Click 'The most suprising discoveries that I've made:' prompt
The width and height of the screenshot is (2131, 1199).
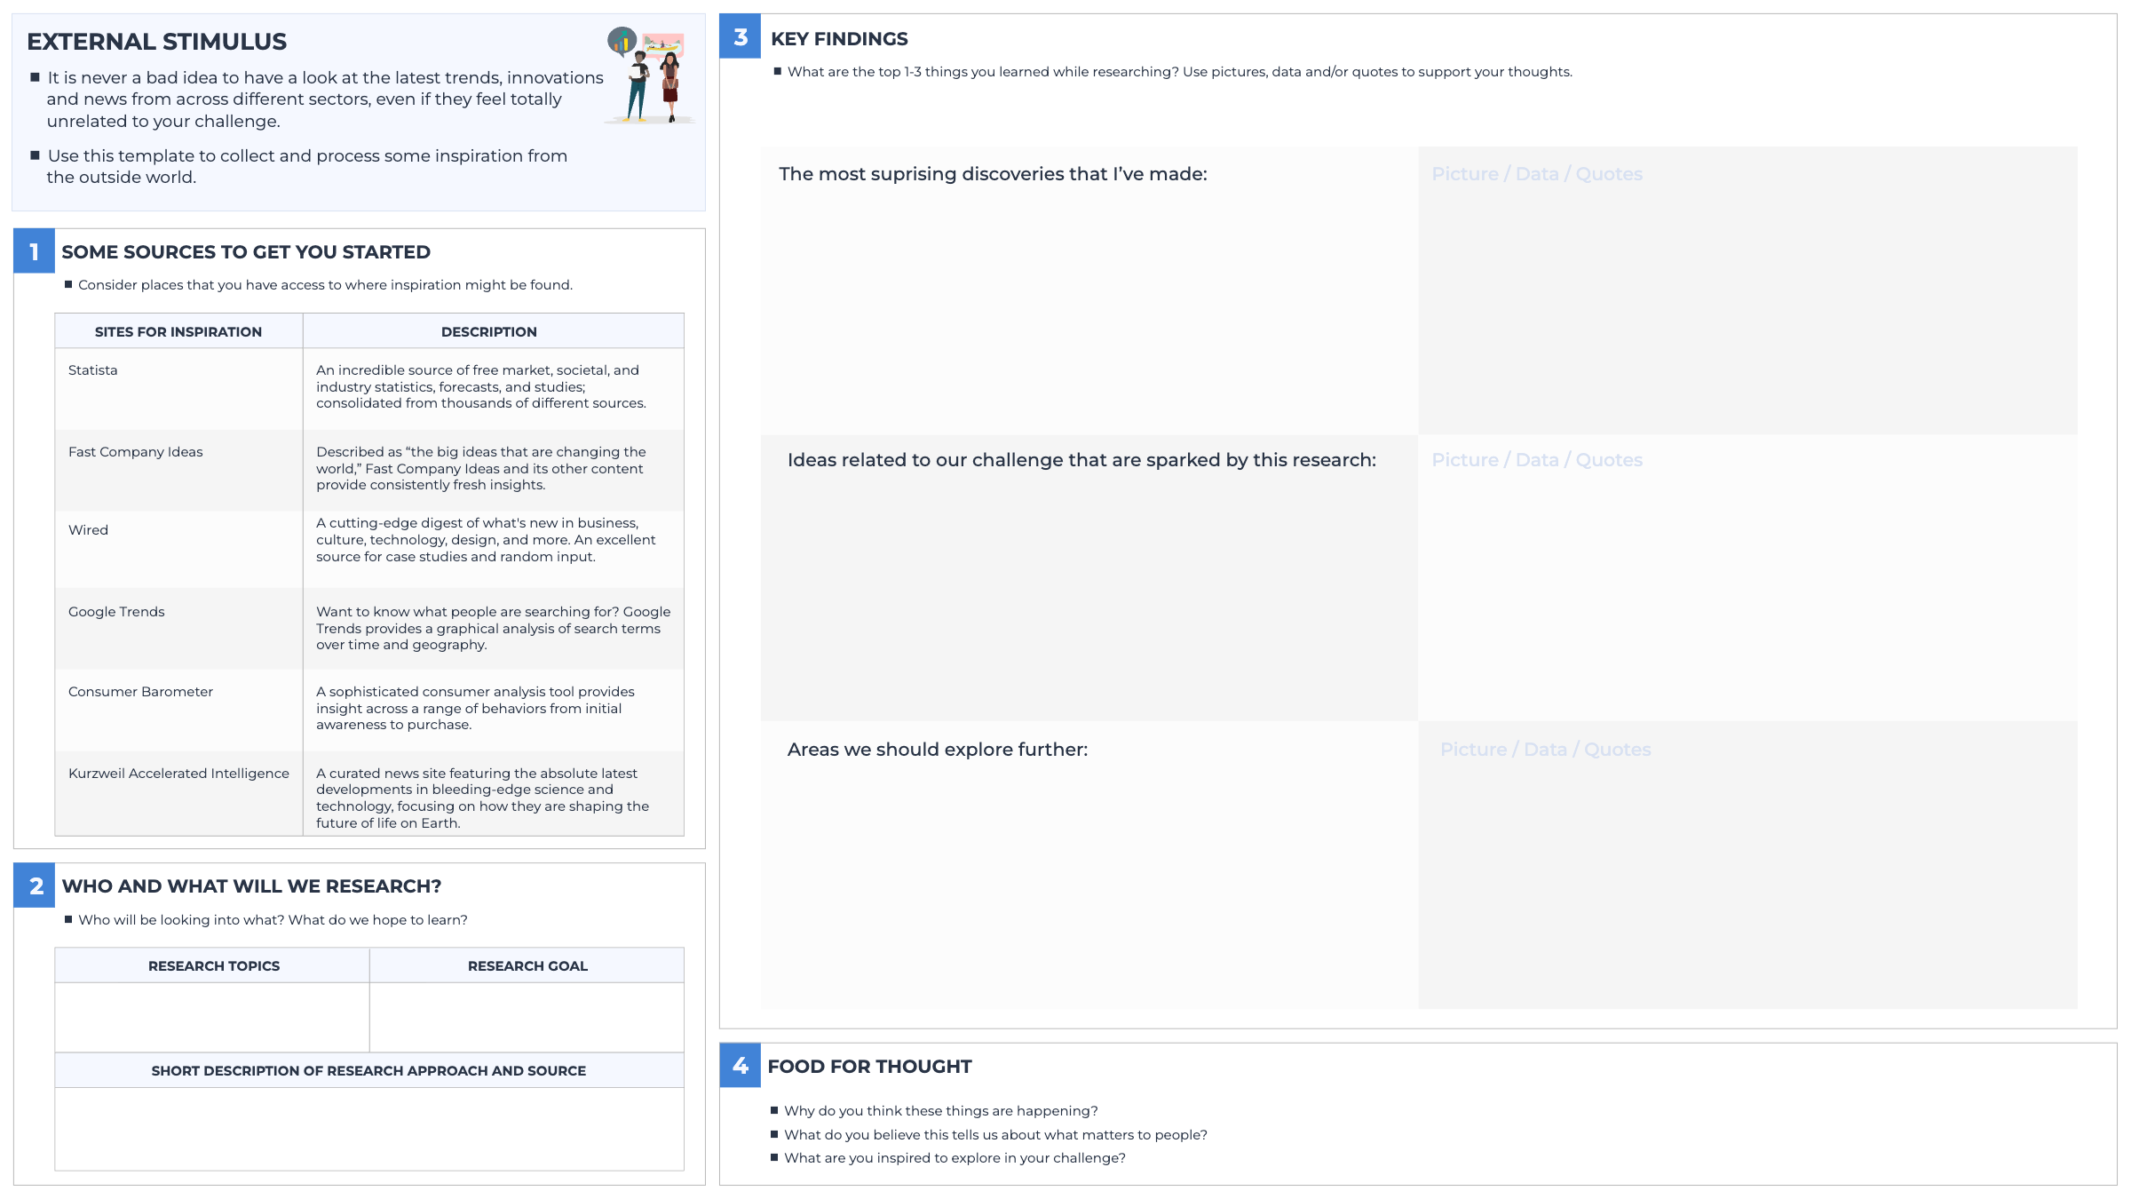pyautogui.click(x=993, y=174)
